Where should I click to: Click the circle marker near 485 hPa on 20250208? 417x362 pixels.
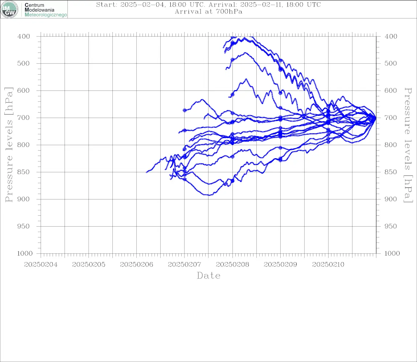[232, 60]
